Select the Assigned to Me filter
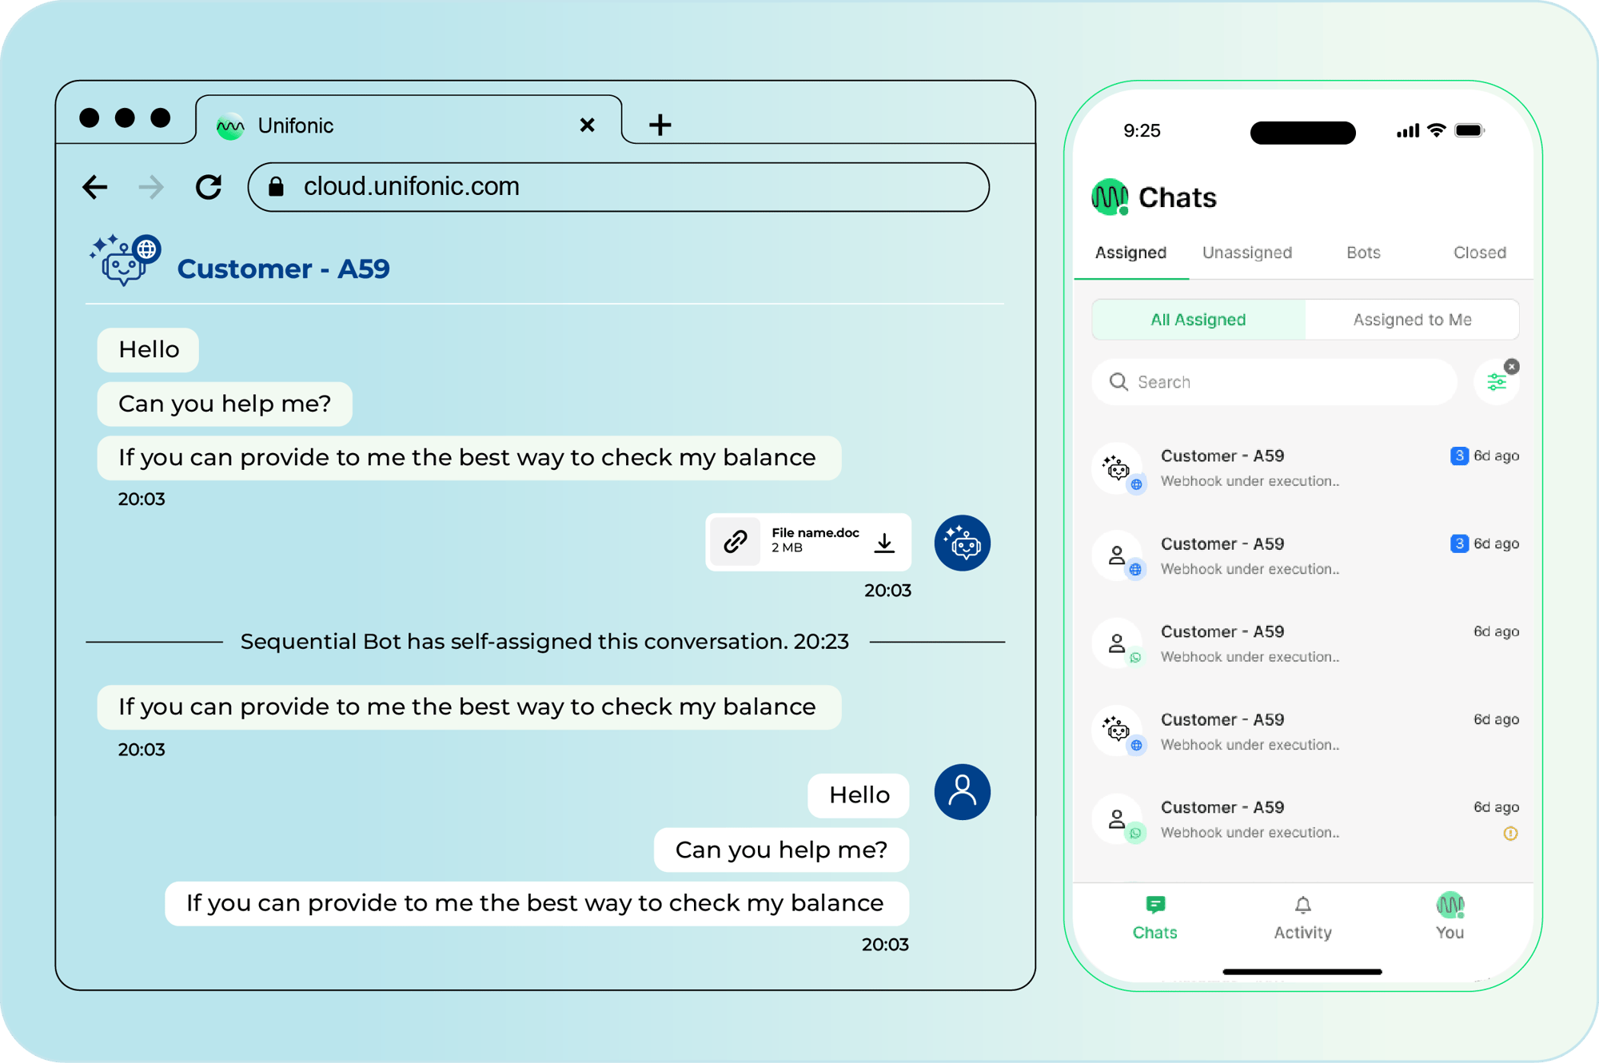 [x=1412, y=320]
